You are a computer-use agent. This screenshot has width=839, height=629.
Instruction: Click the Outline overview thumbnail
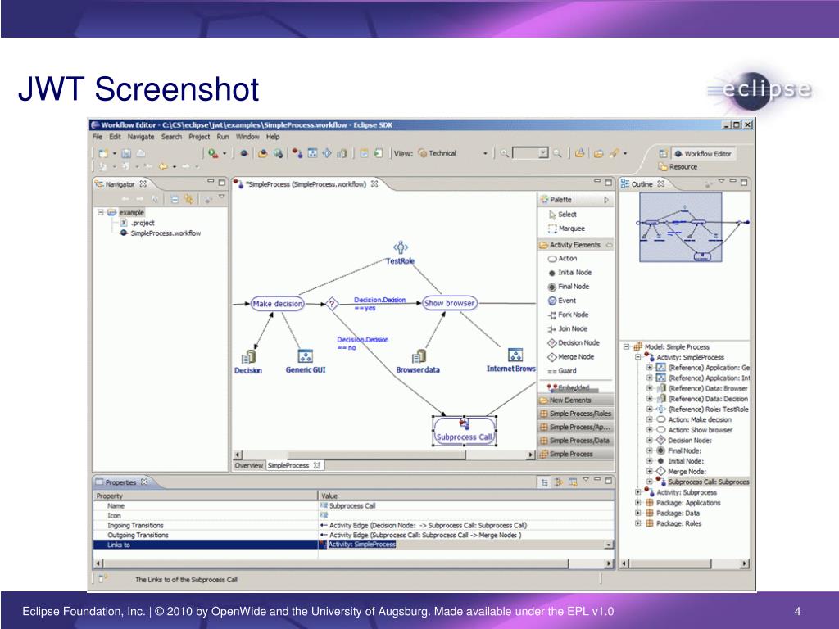(681, 228)
